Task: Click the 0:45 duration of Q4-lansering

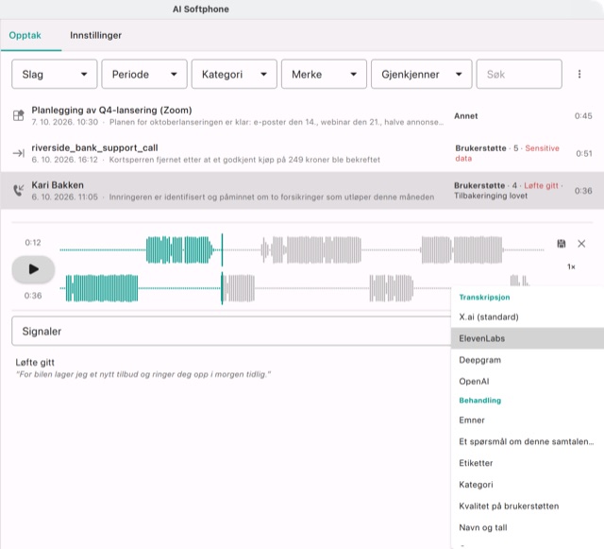Action: point(583,115)
